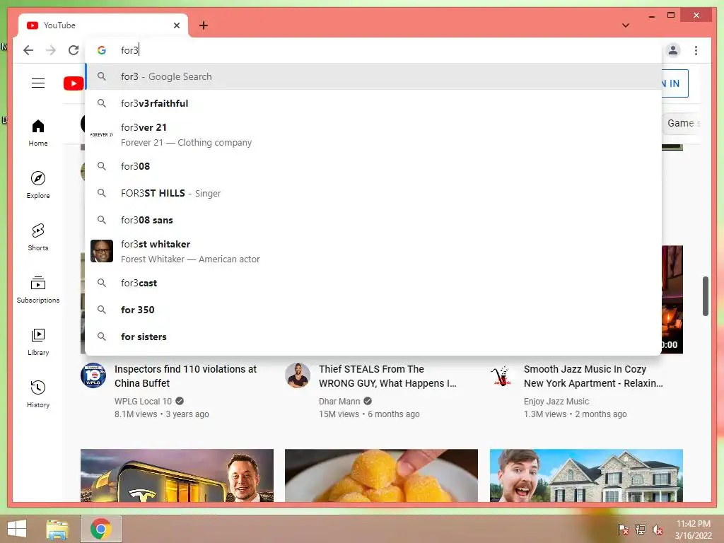Pick the Forest Whitaker actor suggestion
Screen dimensions: 724x543
[373, 252]
